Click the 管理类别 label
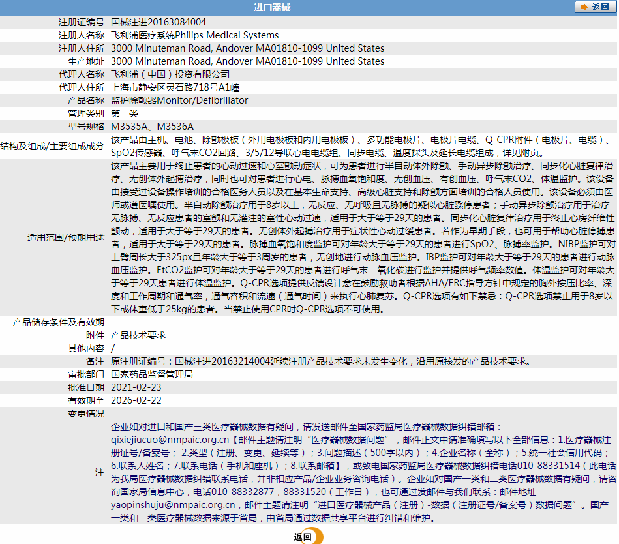The image size is (619, 544). (x=86, y=113)
